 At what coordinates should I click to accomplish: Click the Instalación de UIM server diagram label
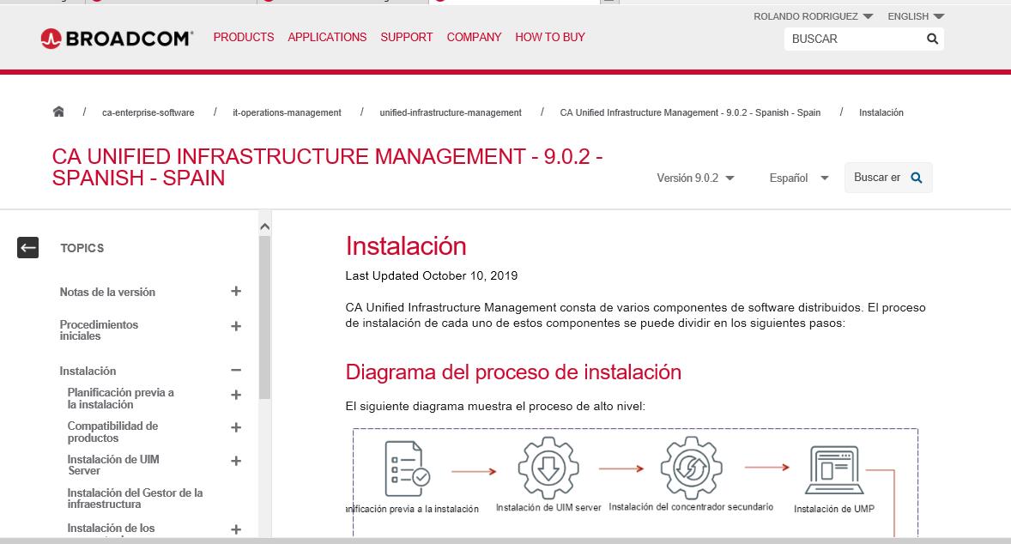point(548,508)
